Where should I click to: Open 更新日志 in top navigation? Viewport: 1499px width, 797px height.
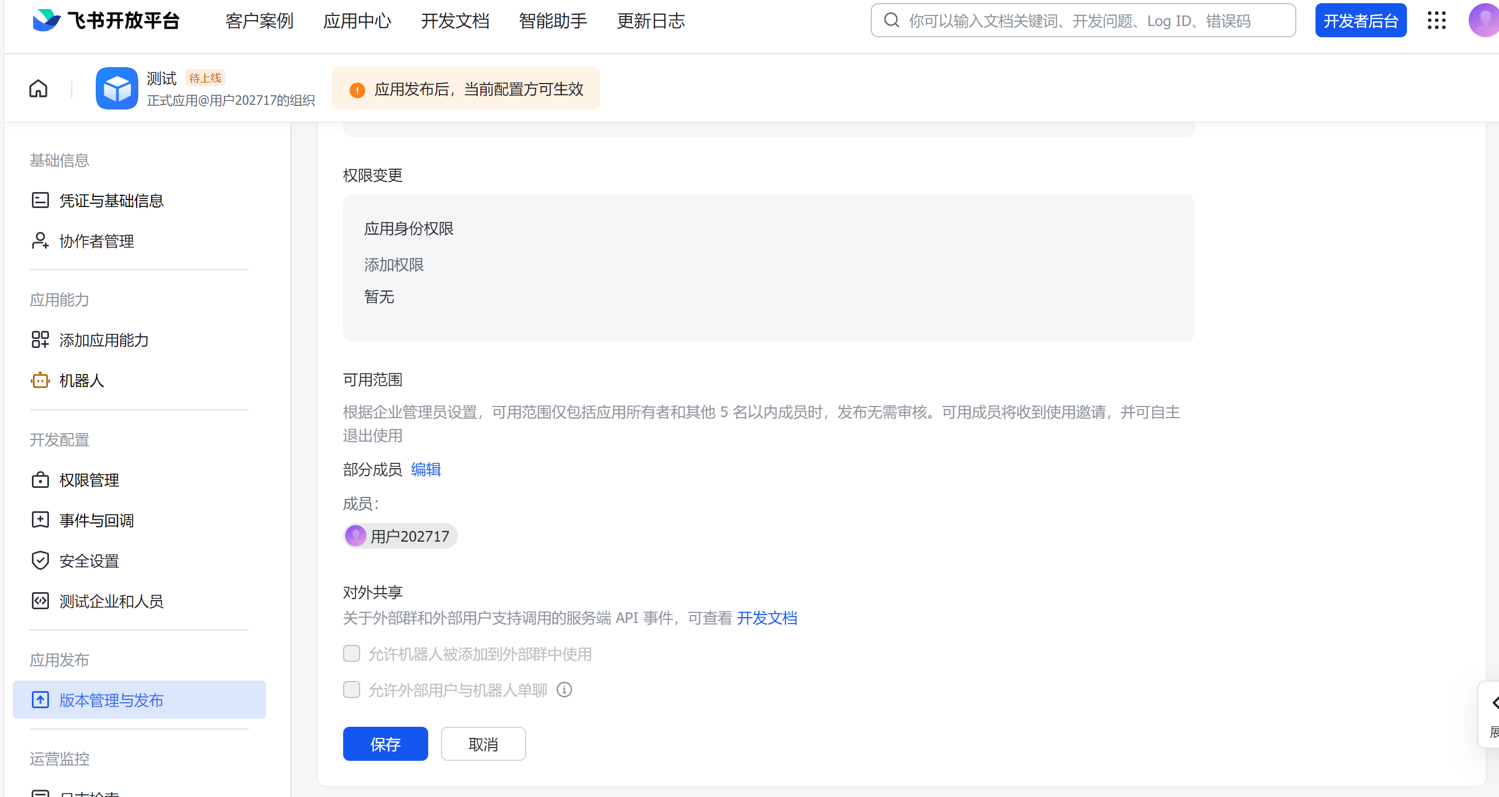651,21
